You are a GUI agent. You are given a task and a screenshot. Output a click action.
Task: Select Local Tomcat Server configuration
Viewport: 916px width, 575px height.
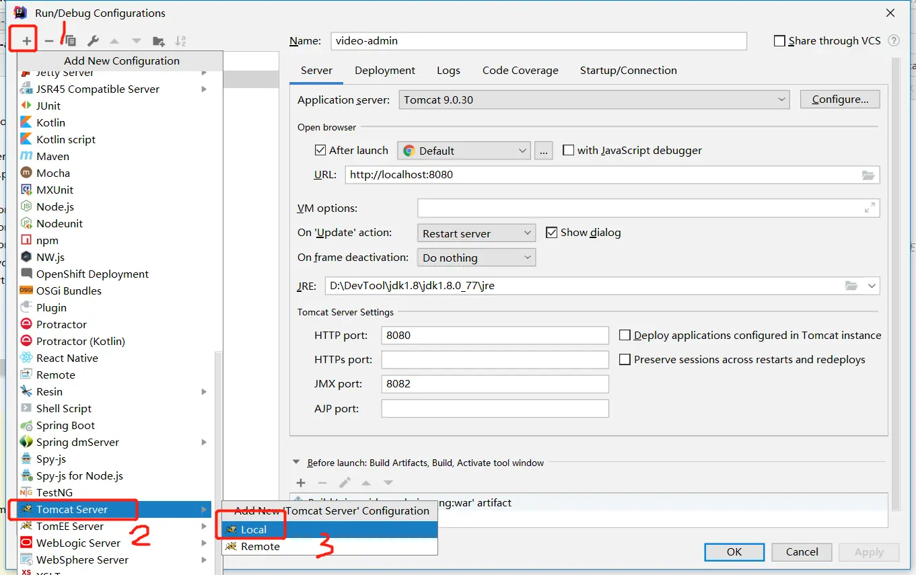click(330, 529)
